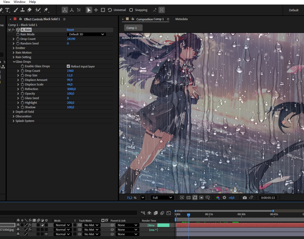
Task: Click the shy layers timeline switch icon
Action: (149, 213)
